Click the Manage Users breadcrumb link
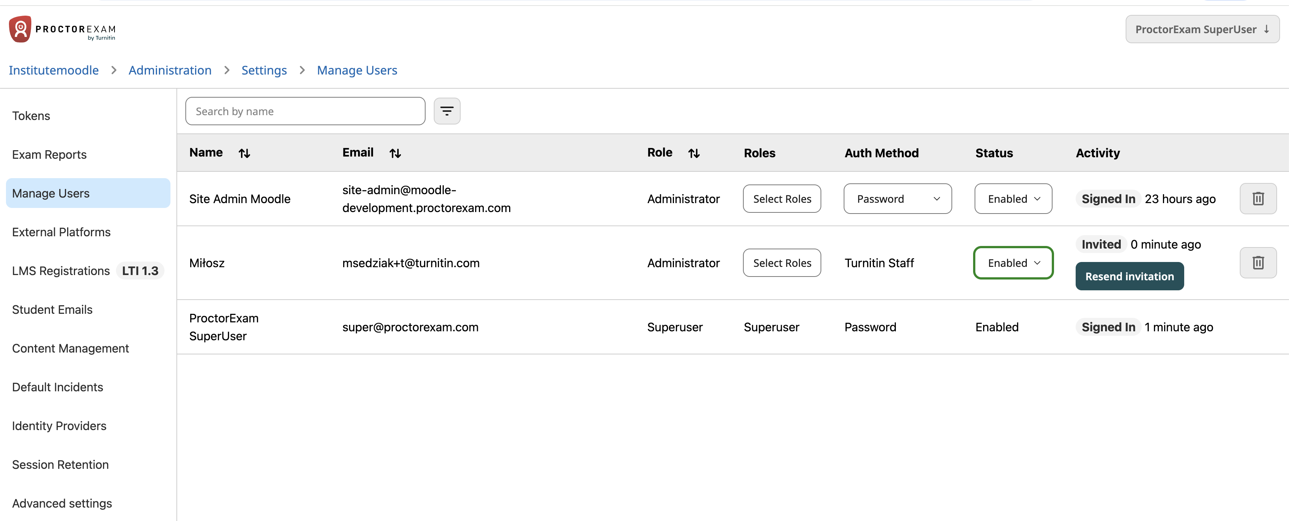 pos(357,70)
